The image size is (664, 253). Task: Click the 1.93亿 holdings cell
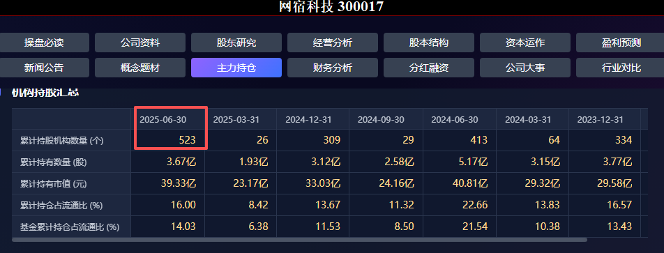click(241, 162)
